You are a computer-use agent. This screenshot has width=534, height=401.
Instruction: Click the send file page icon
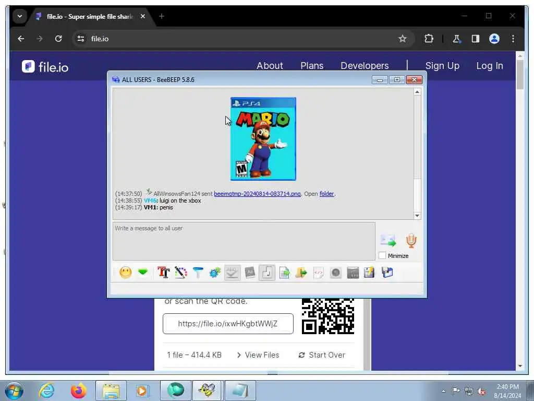tap(284, 273)
